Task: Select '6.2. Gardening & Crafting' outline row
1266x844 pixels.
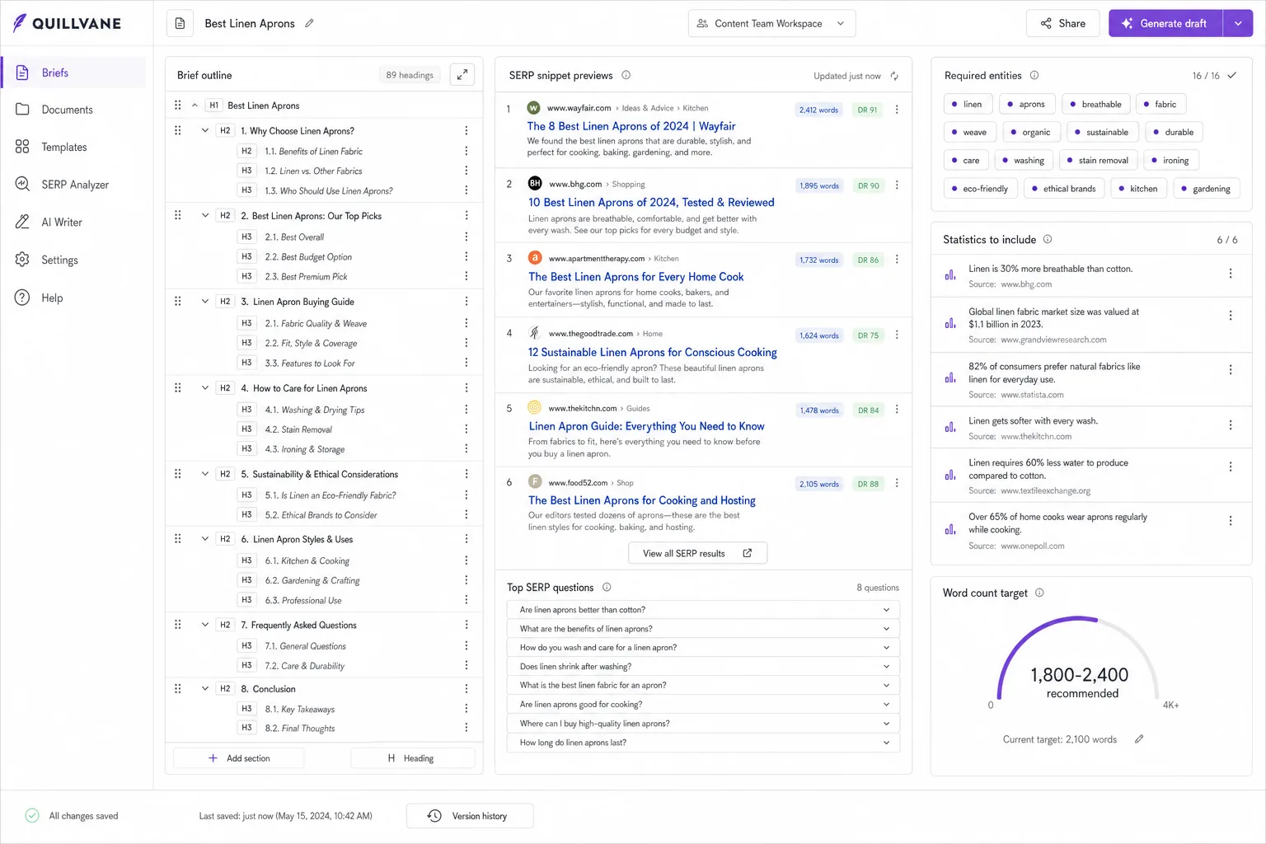Action: (324, 580)
